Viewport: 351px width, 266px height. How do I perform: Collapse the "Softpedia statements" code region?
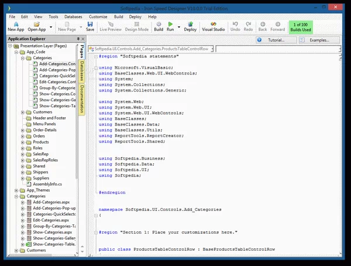pyautogui.click(x=96, y=56)
